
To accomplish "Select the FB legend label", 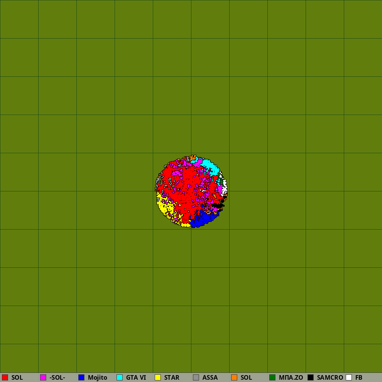I will (x=359, y=378).
